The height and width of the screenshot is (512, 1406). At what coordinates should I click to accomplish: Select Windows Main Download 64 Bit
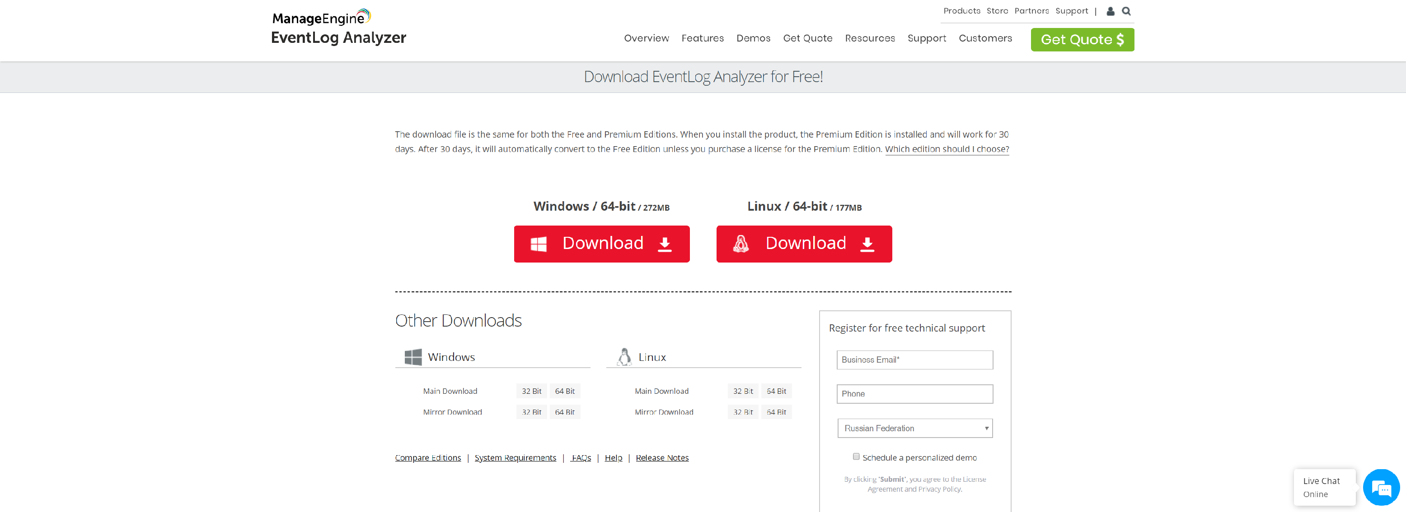pyautogui.click(x=564, y=391)
